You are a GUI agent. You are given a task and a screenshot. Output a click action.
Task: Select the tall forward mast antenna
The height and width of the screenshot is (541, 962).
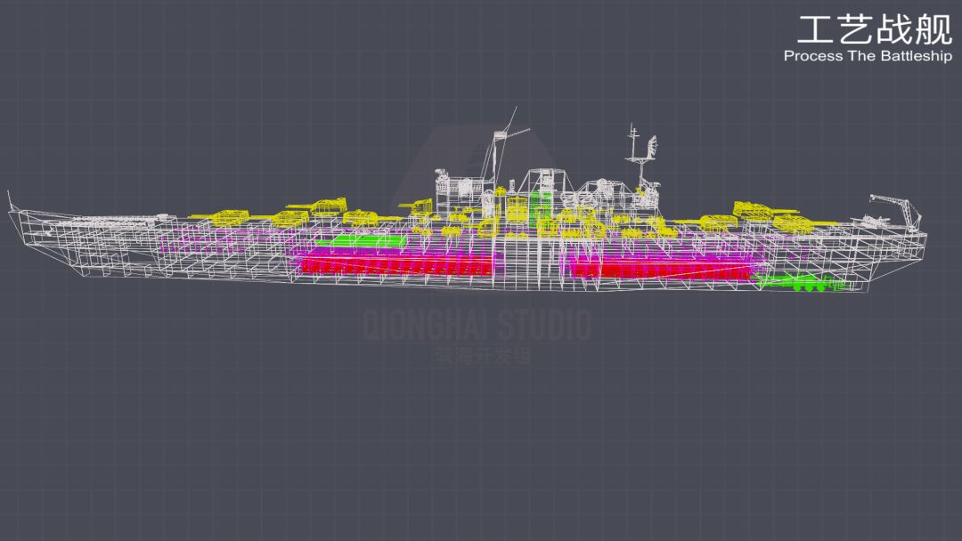[x=504, y=147]
